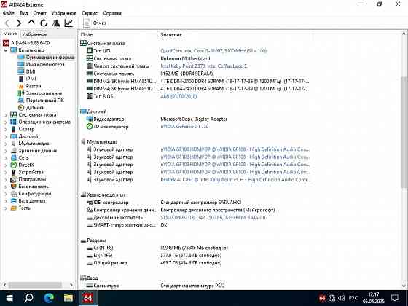The width and height of the screenshot is (408, 306).
Task: Expand the Дисплей tree node
Action: [x=6, y=136]
